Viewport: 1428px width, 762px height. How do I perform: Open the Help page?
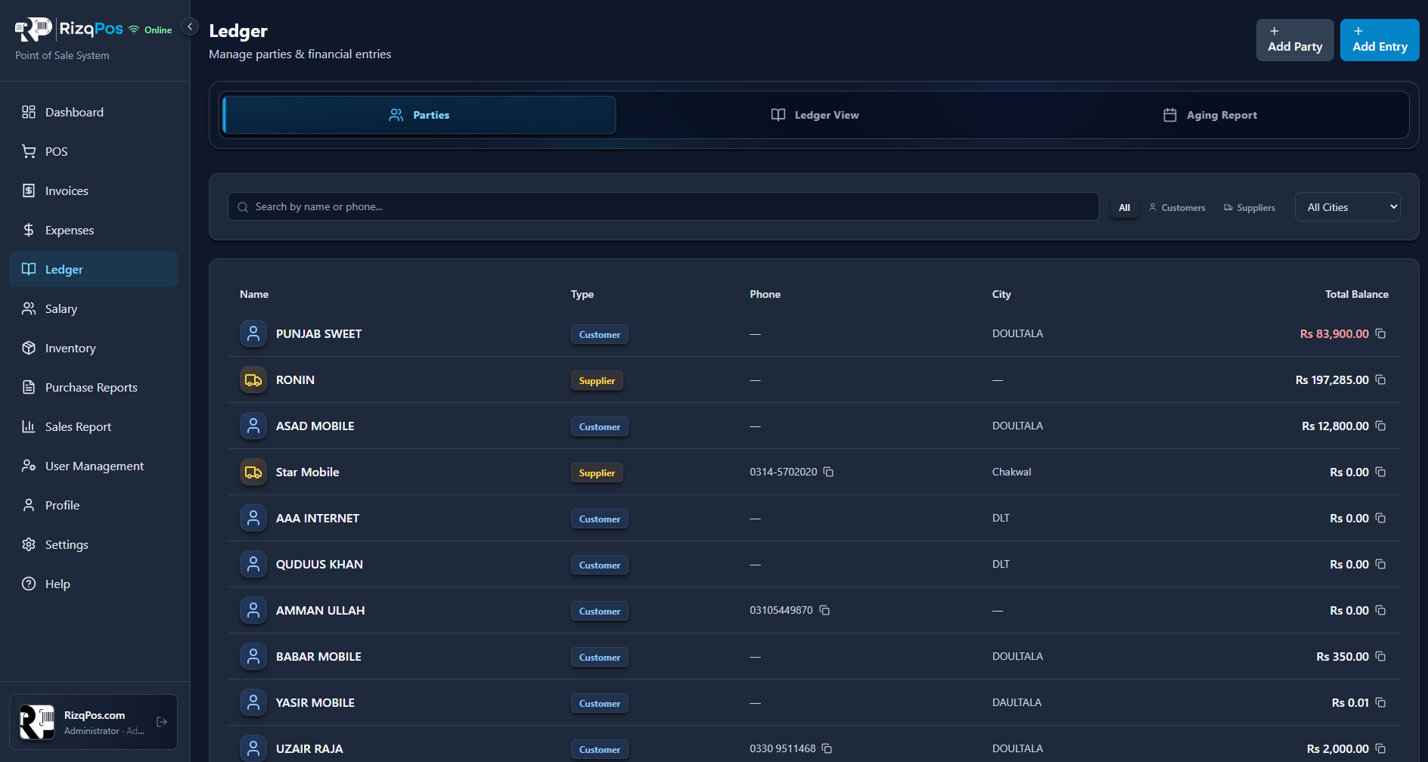[x=93, y=584]
